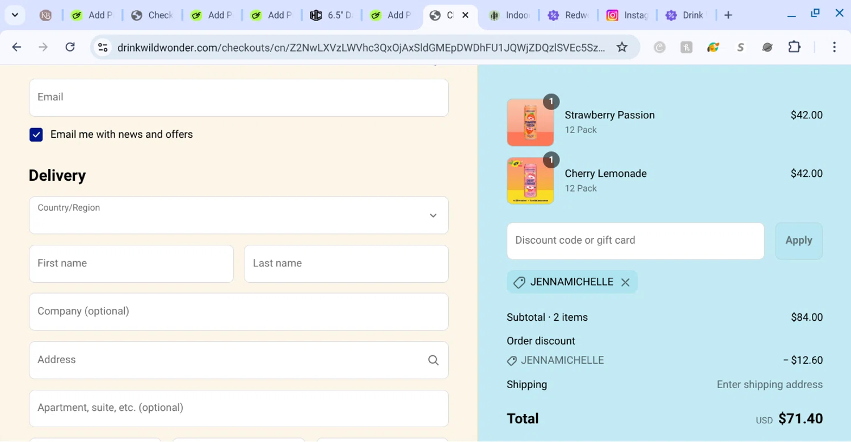The image size is (851, 442).
Task: Open the tab search chevron menu
Action: tap(15, 15)
